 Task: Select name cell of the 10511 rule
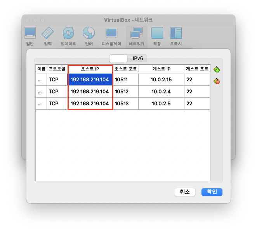coord(41,79)
